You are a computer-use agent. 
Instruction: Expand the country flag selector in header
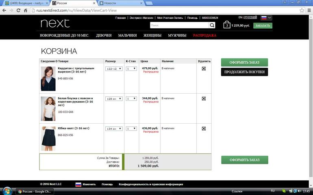266,18
